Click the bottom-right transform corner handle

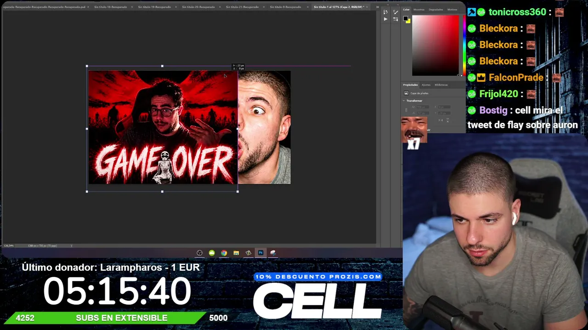click(237, 192)
